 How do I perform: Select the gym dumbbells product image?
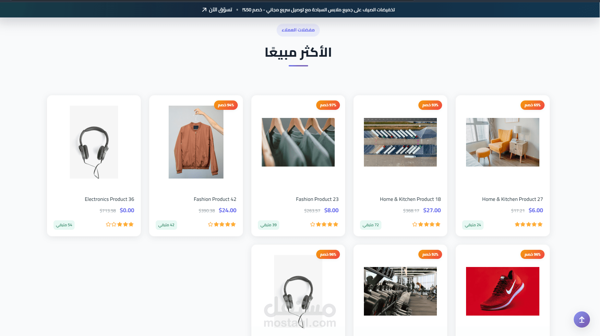[x=400, y=291]
